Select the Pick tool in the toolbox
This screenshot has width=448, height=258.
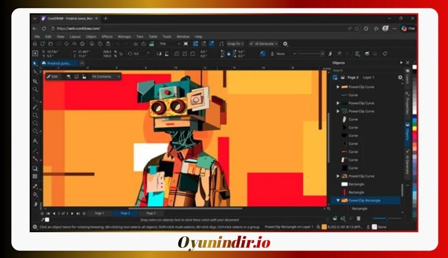(x=35, y=63)
